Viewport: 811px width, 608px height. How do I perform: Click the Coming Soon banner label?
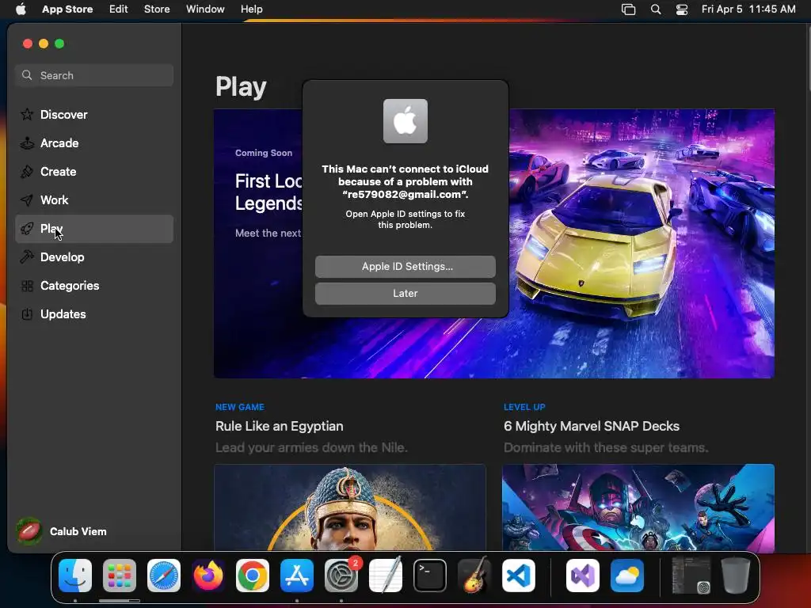pos(264,153)
